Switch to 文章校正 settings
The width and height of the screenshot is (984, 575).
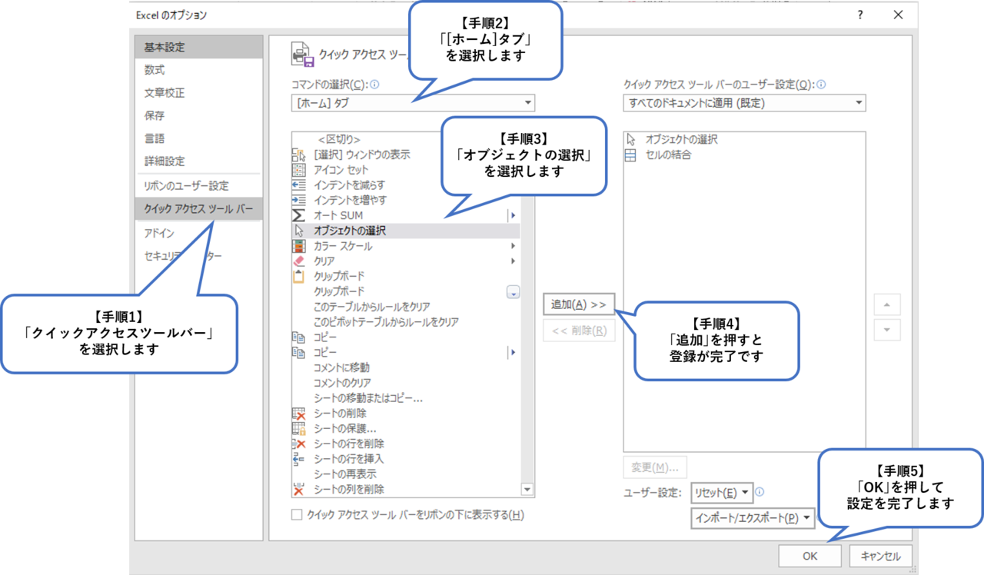[198, 93]
